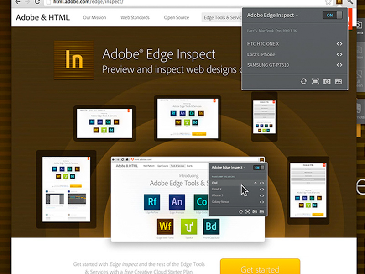The image size is (365, 274).
Task: Click the Adobe Edge Inspect headline text
Action: tap(159, 54)
